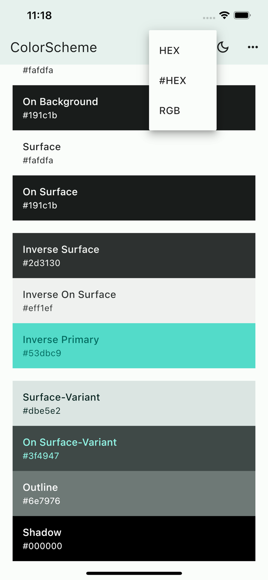Tap the home indicator bar
The image size is (268, 580).
134,573
